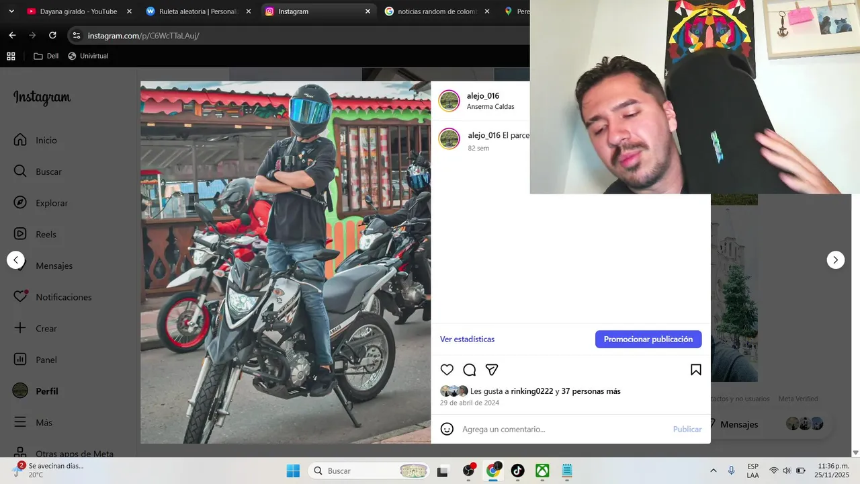
Task: View 37 personas más likes list
Action: [x=591, y=391]
